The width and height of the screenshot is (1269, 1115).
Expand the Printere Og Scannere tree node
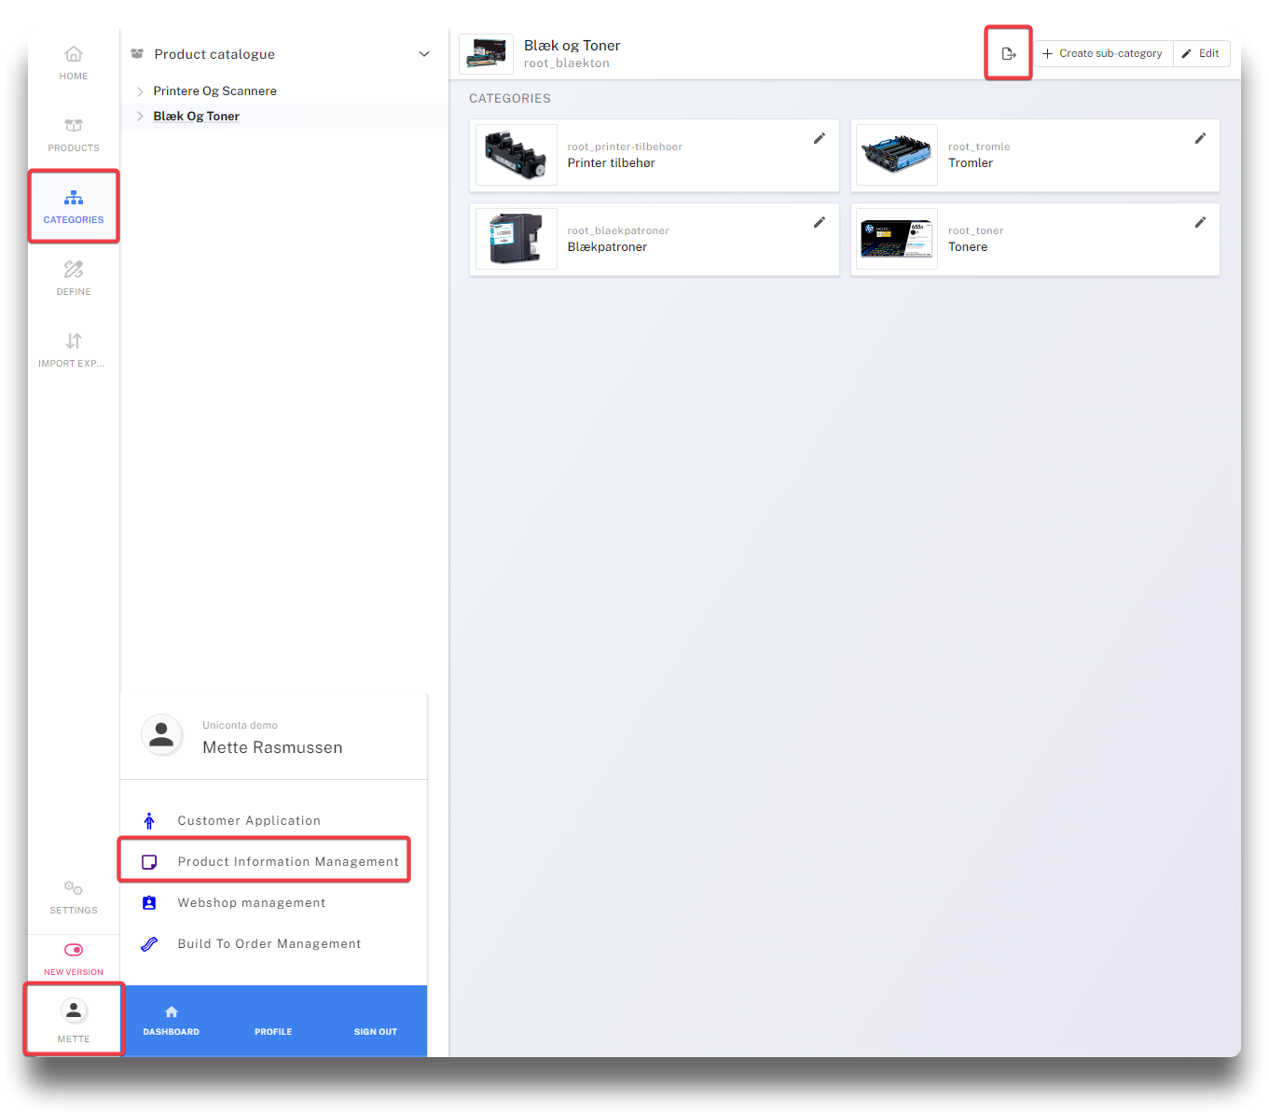(140, 91)
